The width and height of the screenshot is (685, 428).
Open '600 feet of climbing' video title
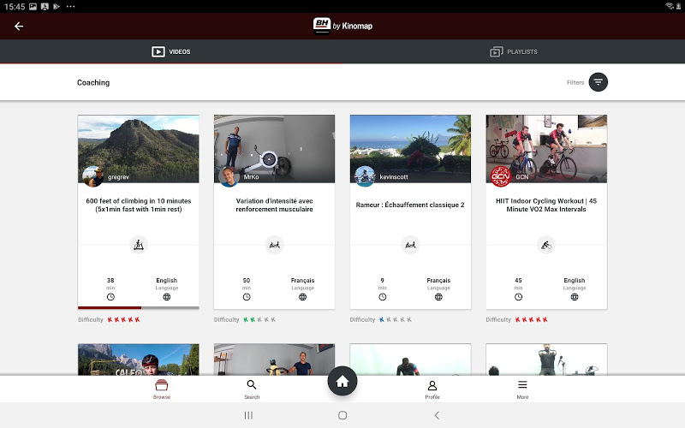(x=139, y=205)
